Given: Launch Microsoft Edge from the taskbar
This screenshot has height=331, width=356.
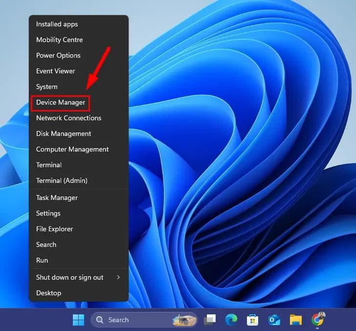Looking at the screenshot, I should [231, 320].
